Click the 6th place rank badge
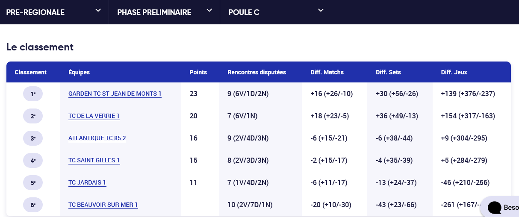The height and width of the screenshot is (217, 519). 33,205
